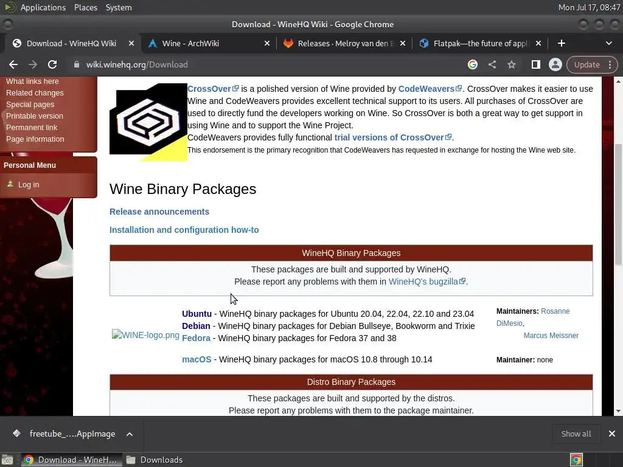Click the CrossOver logo image
This screenshot has width=623, height=467.
[x=148, y=122]
